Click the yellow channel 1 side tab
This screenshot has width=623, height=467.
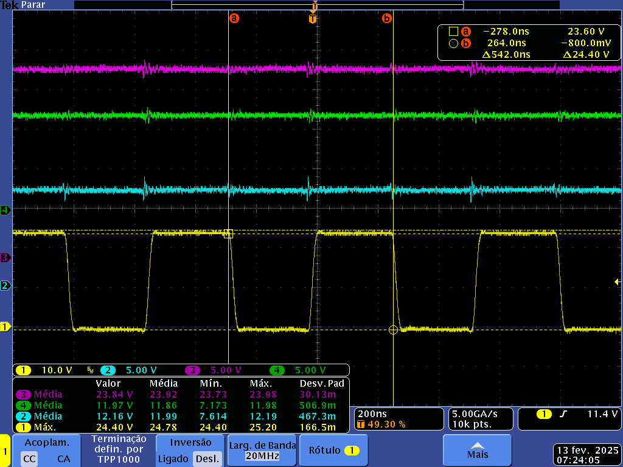tap(5, 451)
